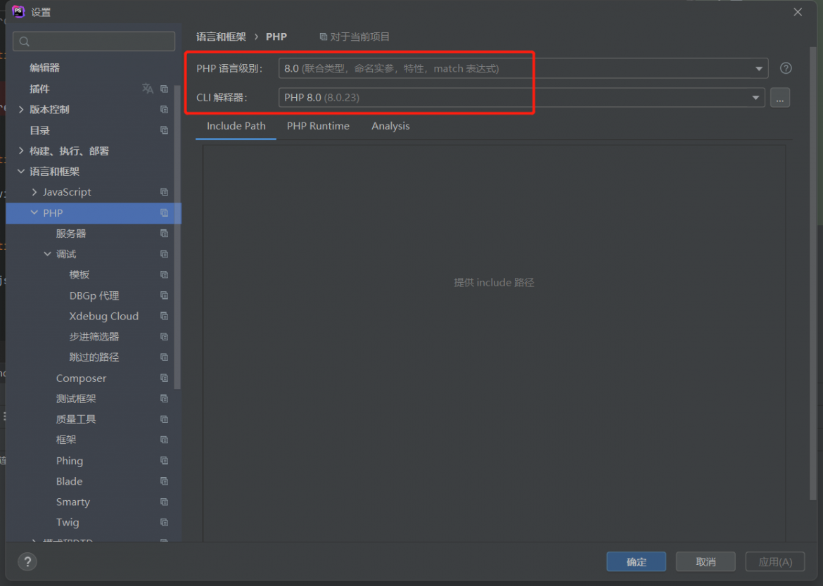
Task: Click the translate icon in the 插件 row
Action: coord(148,89)
